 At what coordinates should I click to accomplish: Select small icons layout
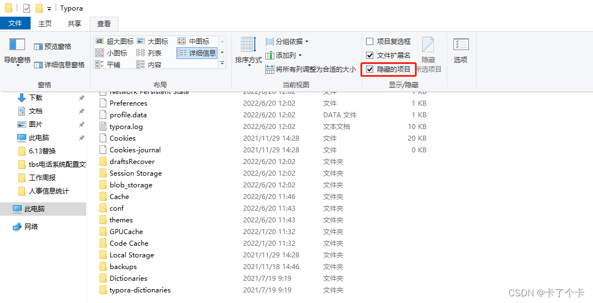click(111, 53)
